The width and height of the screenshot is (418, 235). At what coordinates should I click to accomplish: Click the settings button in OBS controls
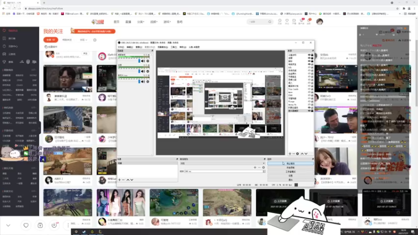(x=291, y=176)
